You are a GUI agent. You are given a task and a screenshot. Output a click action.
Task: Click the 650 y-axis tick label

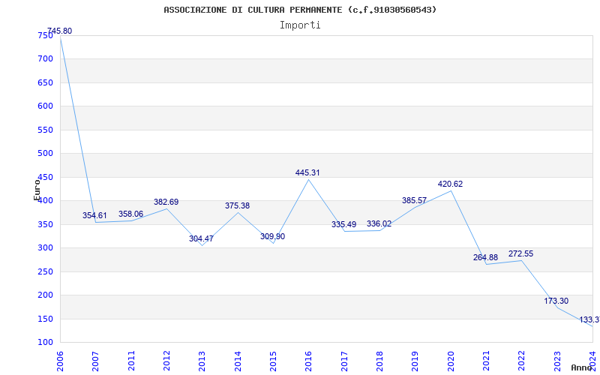[45, 82]
